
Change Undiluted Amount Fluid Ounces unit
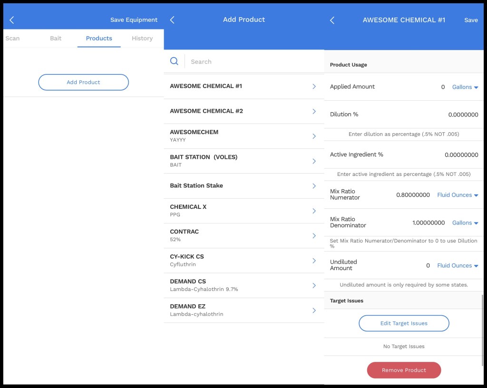click(458, 266)
